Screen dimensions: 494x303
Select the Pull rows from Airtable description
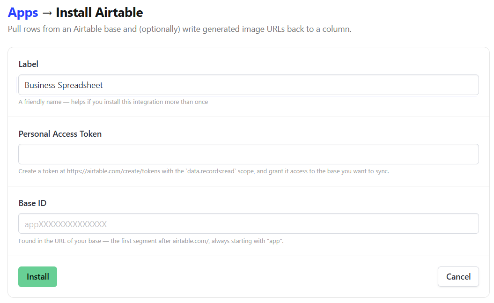click(x=180, y=29)
